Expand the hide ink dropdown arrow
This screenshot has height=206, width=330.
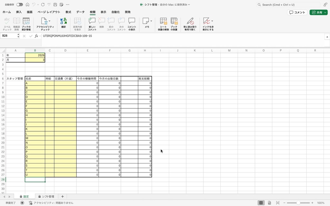[212, 21]
